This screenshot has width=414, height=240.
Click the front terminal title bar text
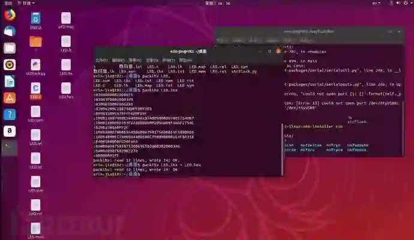188,51
